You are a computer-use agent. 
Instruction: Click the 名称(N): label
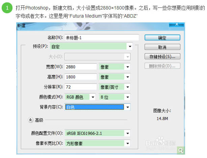pyautogui.click(x=55, y=38)
